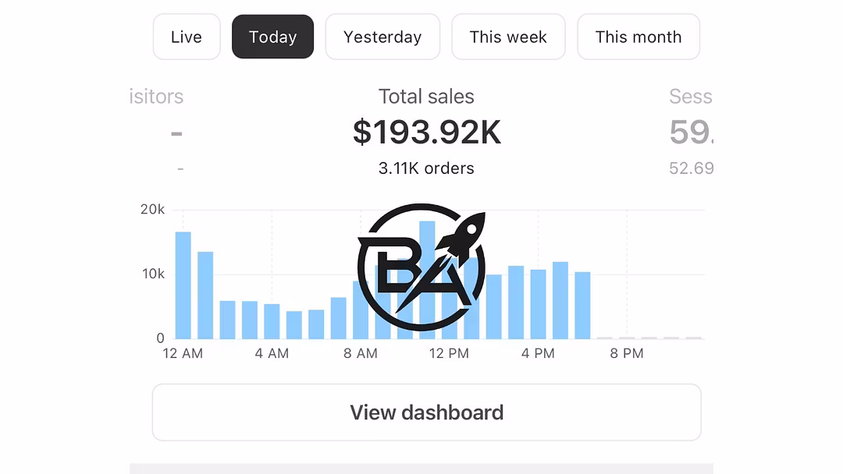This screenshot has width=843, height=474.
Task: Click the Total sales heading
Action: [426, 97]
